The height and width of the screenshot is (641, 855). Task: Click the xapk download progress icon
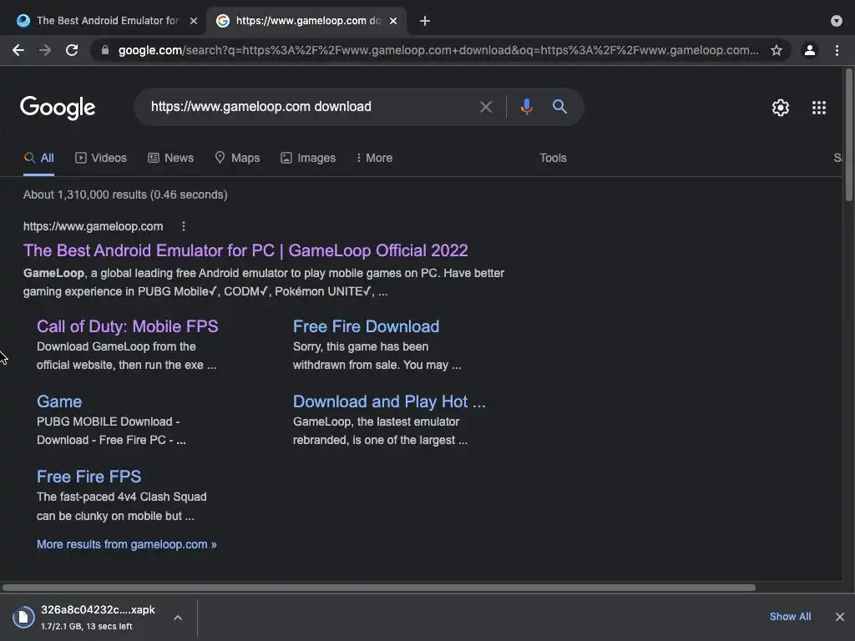[x=23, y=617]
